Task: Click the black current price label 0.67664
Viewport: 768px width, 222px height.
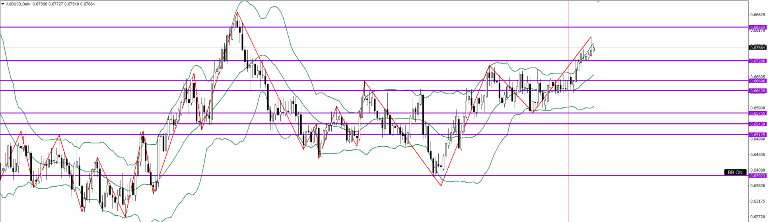Action: click(x=757, y=48)
